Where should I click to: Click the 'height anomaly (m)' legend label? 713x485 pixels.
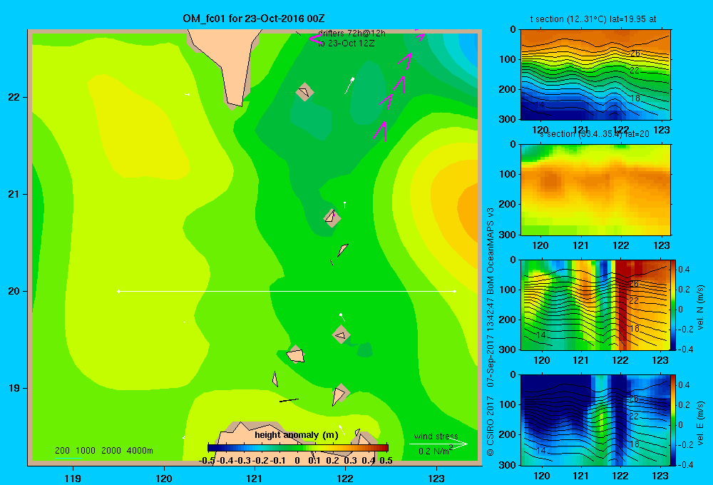tap(297, 435)
